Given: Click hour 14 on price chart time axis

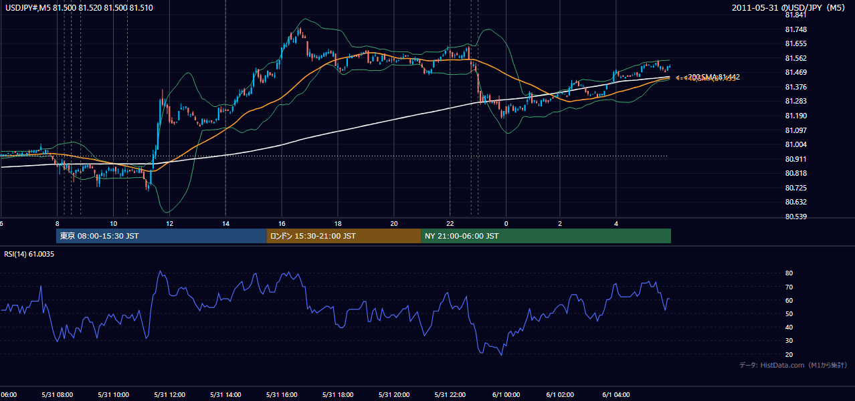Looking at the screenshot, I should [225, 223].
